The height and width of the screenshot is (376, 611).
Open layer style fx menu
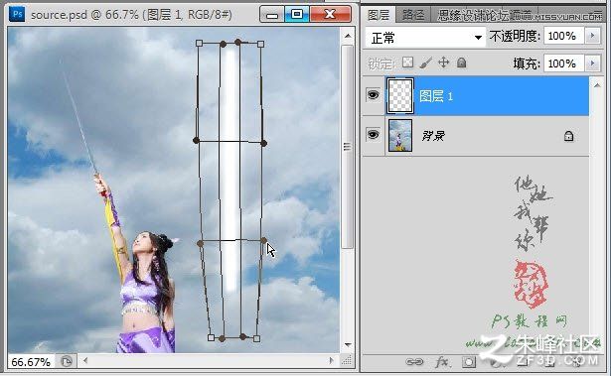441,362
